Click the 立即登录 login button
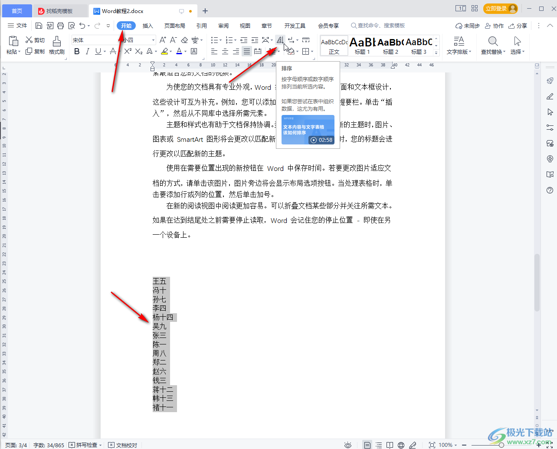This screenshot has width=557, height=449. (501, 8)
